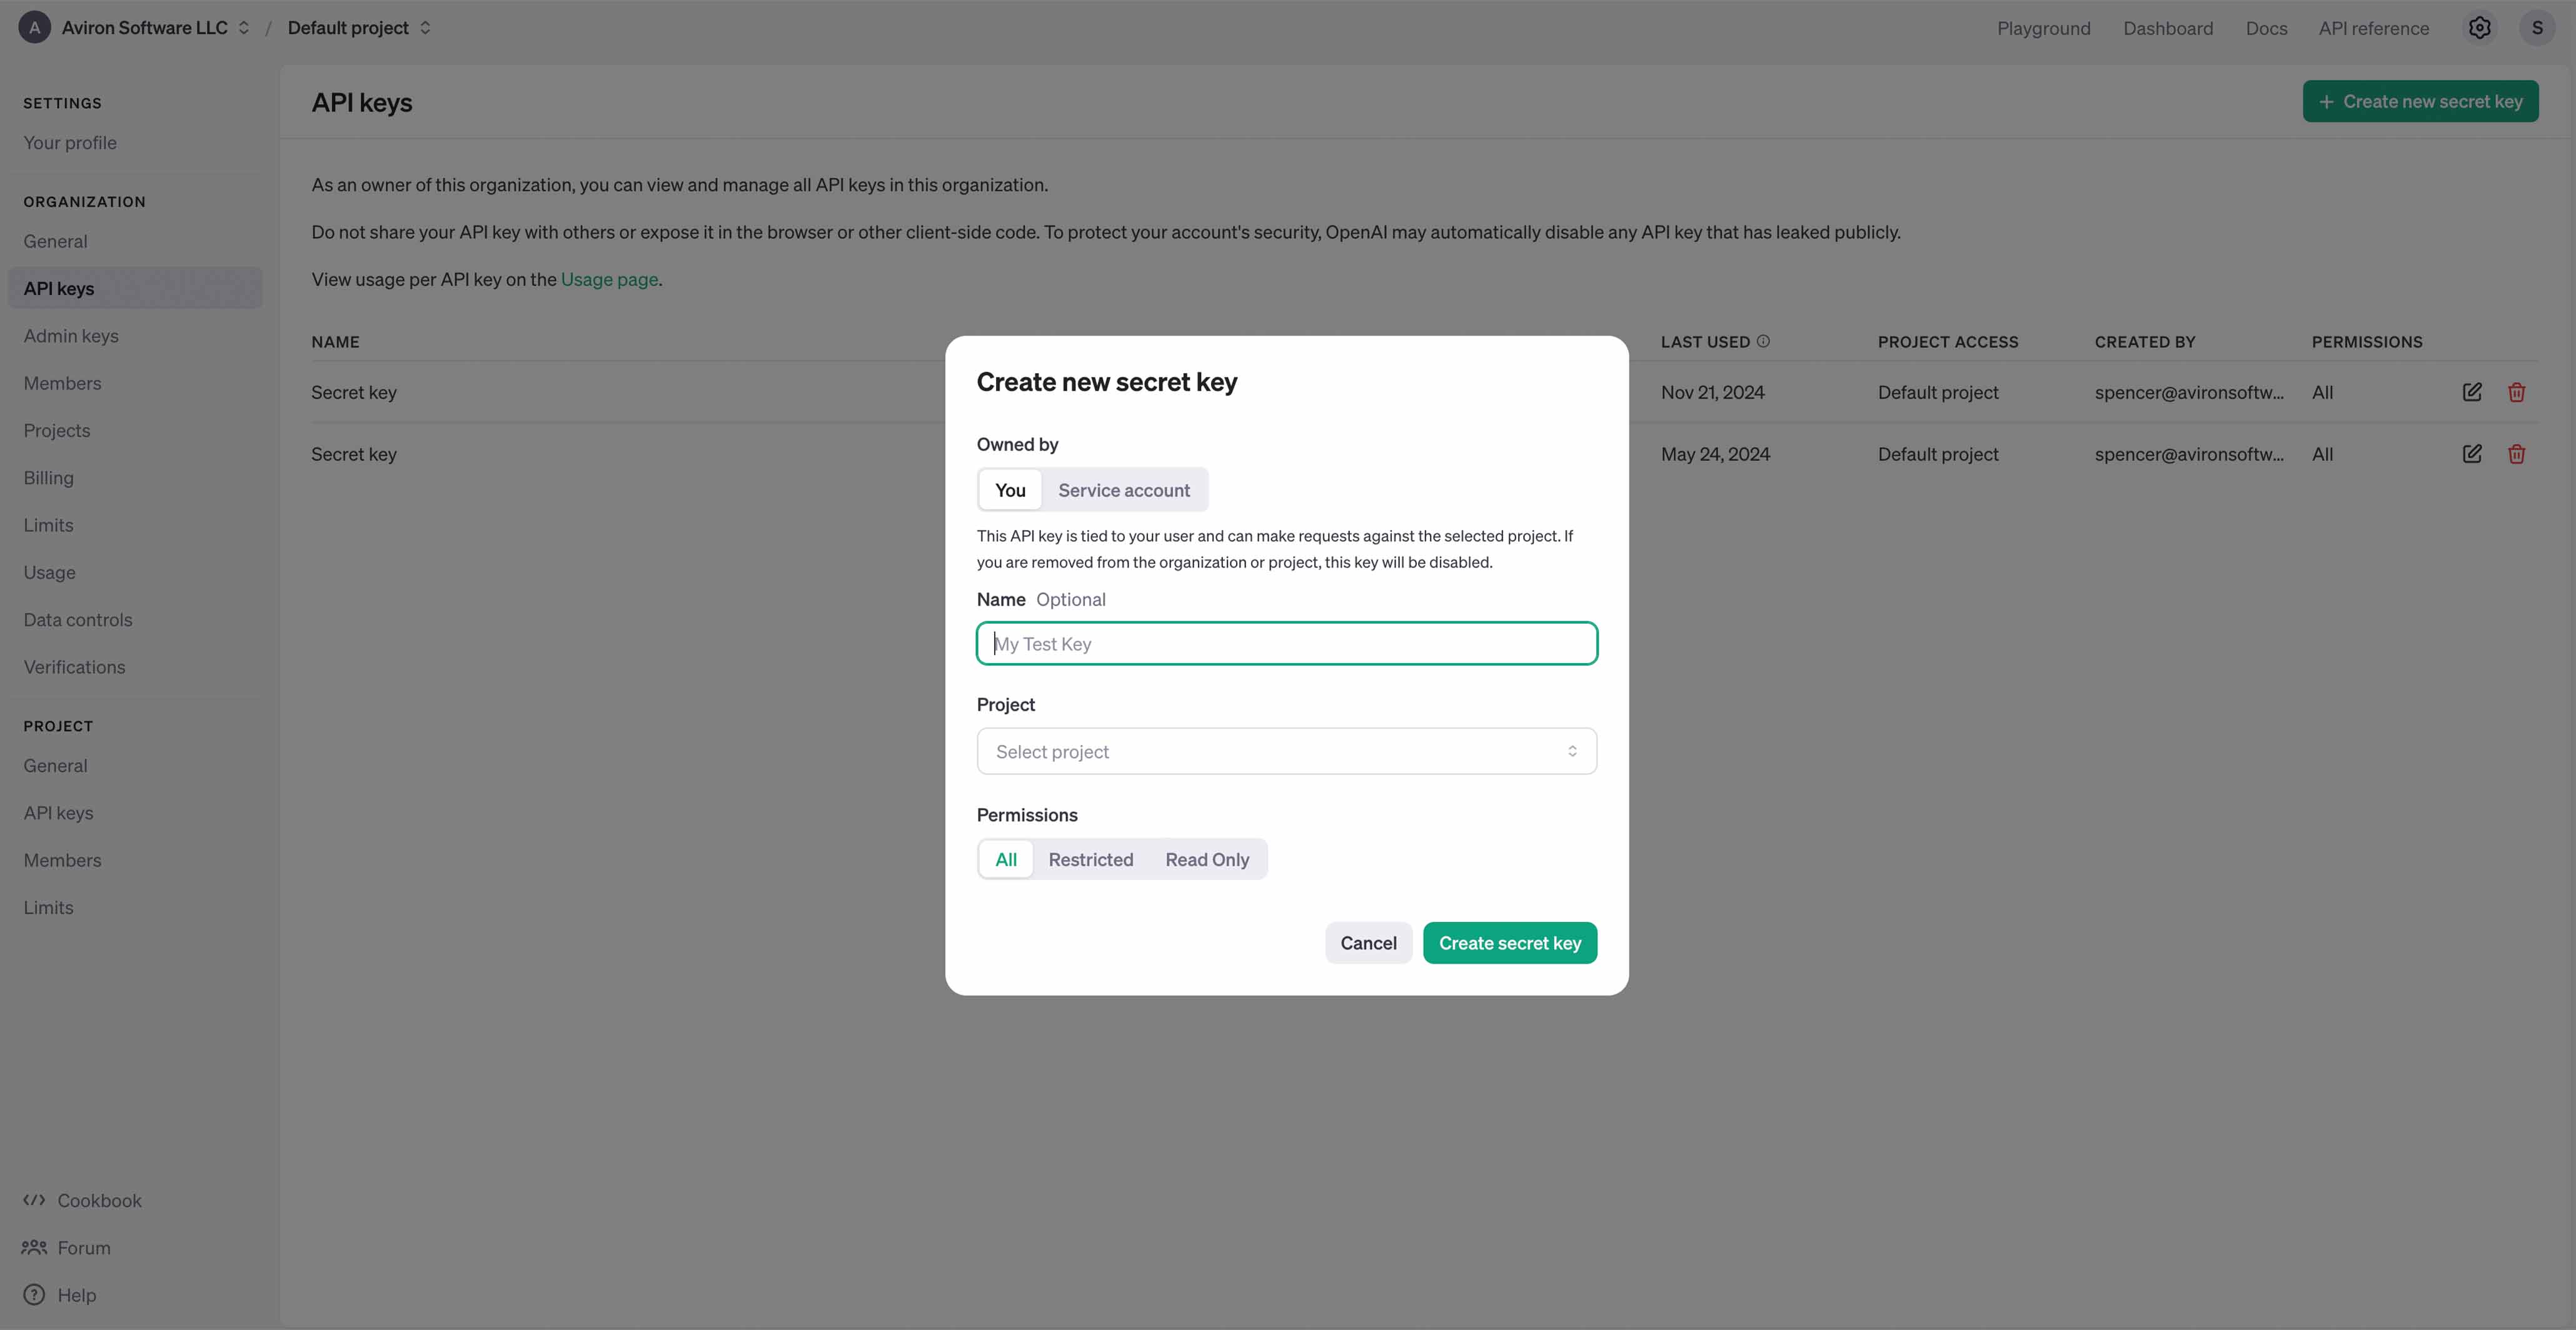The height and width of the screenshot is (1330, 2576).
Task: Delete the Nov 21, 2024 secret key
Action: tap(2517, 392)
